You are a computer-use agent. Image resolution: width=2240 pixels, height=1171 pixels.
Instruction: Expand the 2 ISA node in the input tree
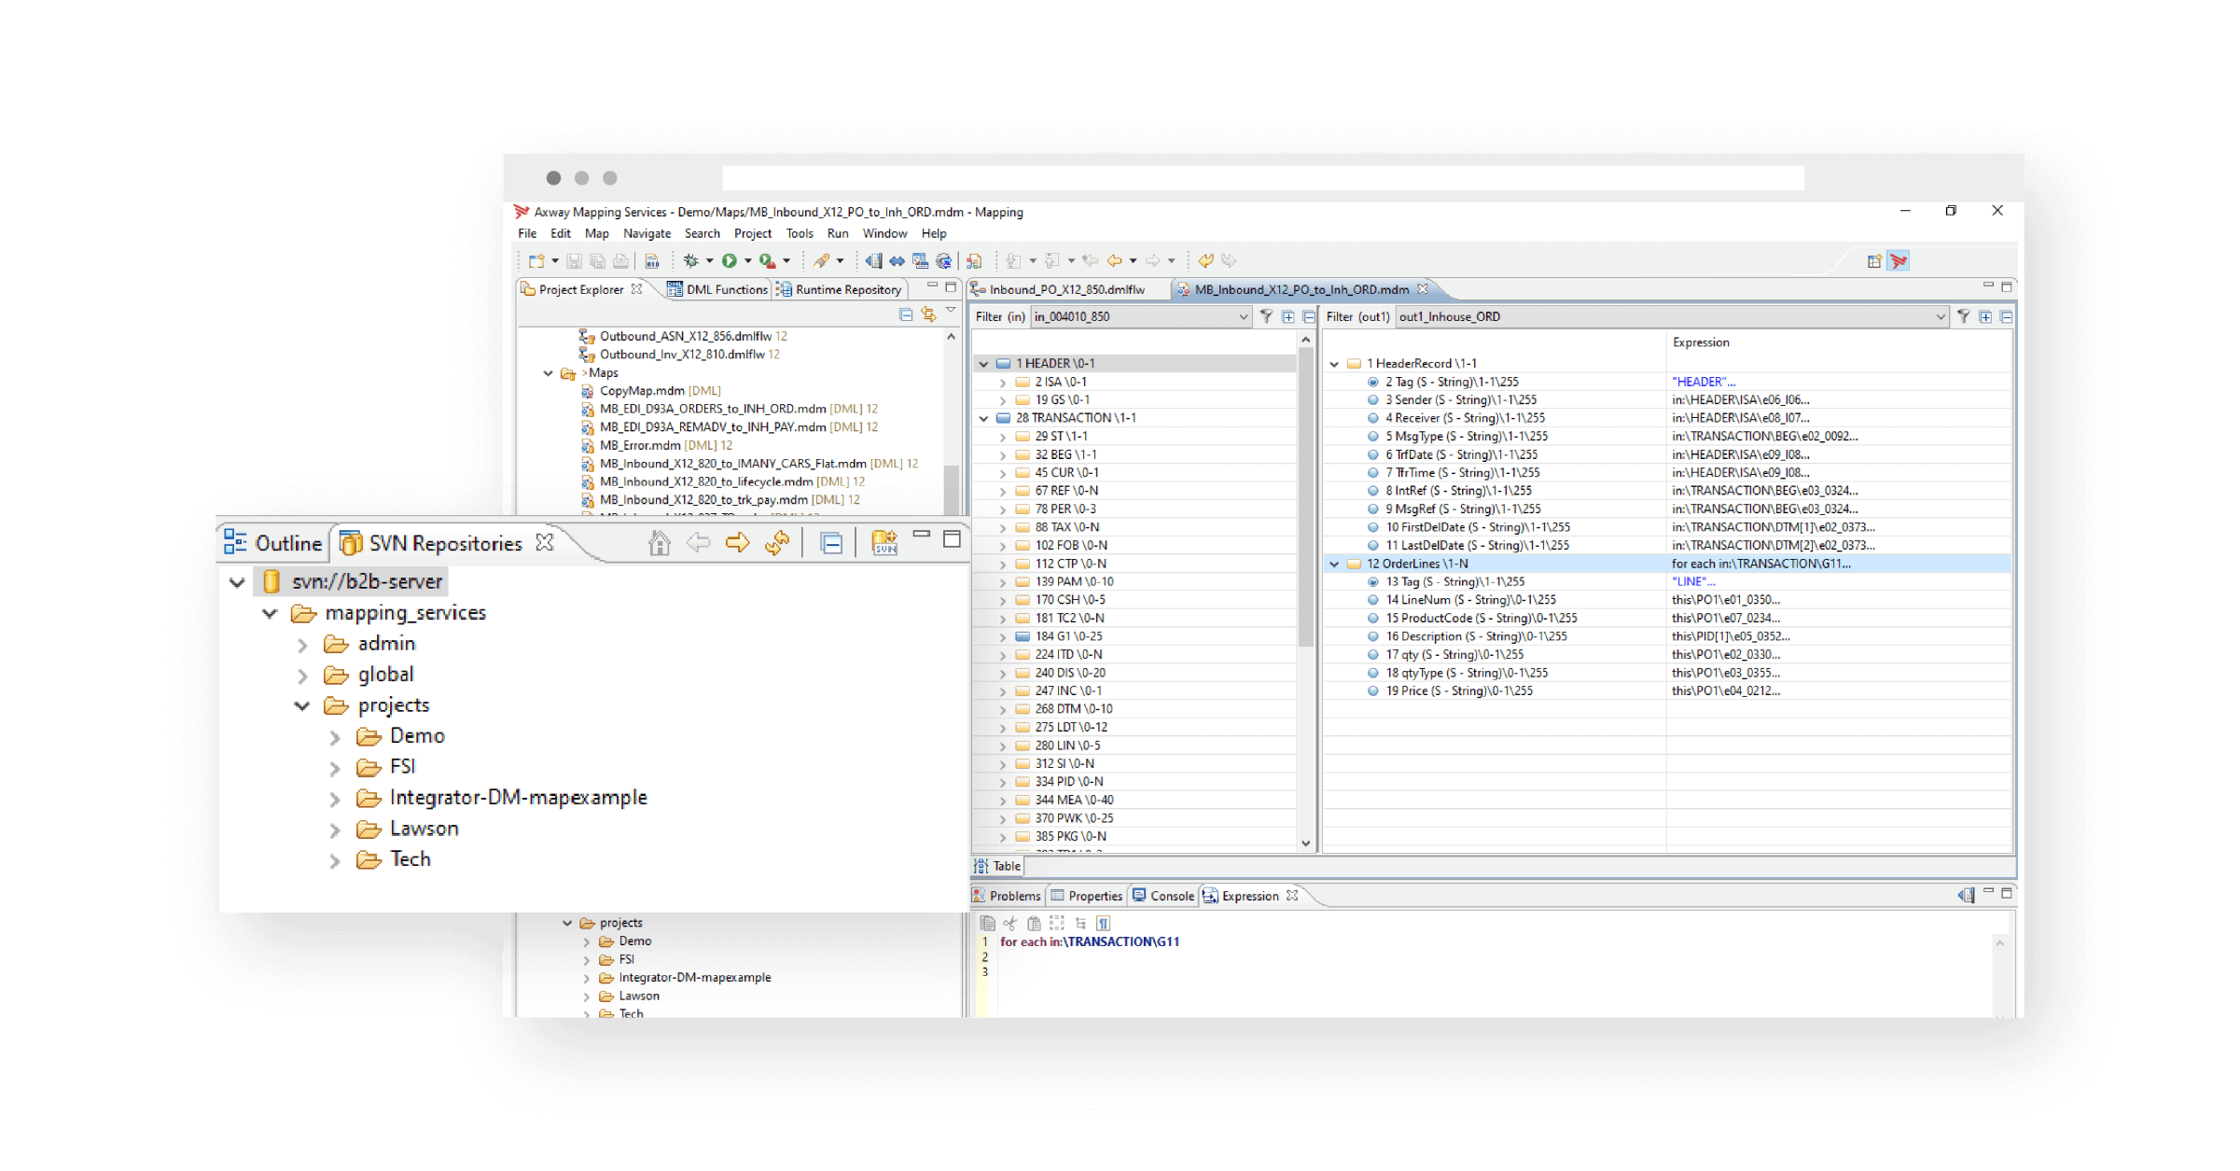point(1004,381)
